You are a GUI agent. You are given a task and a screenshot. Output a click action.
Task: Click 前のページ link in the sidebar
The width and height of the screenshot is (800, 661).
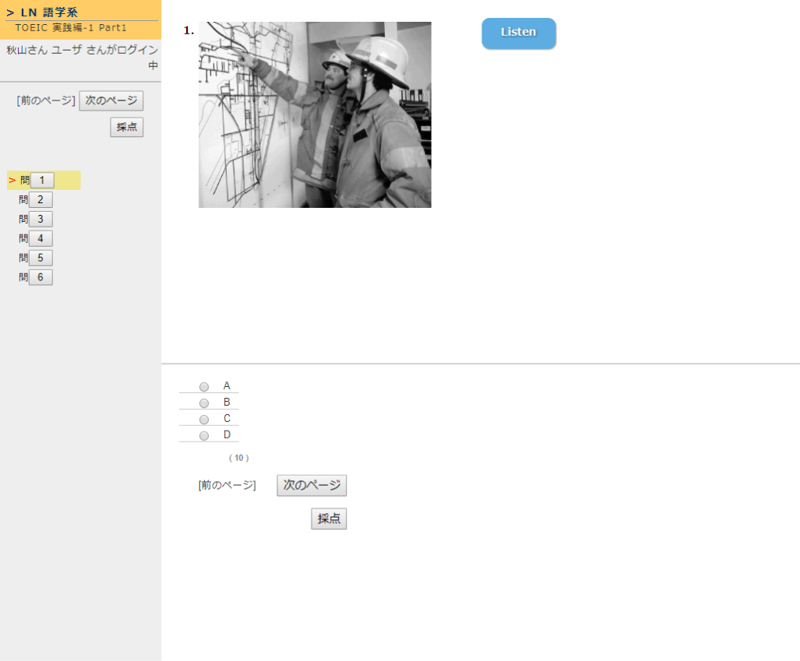46,100
